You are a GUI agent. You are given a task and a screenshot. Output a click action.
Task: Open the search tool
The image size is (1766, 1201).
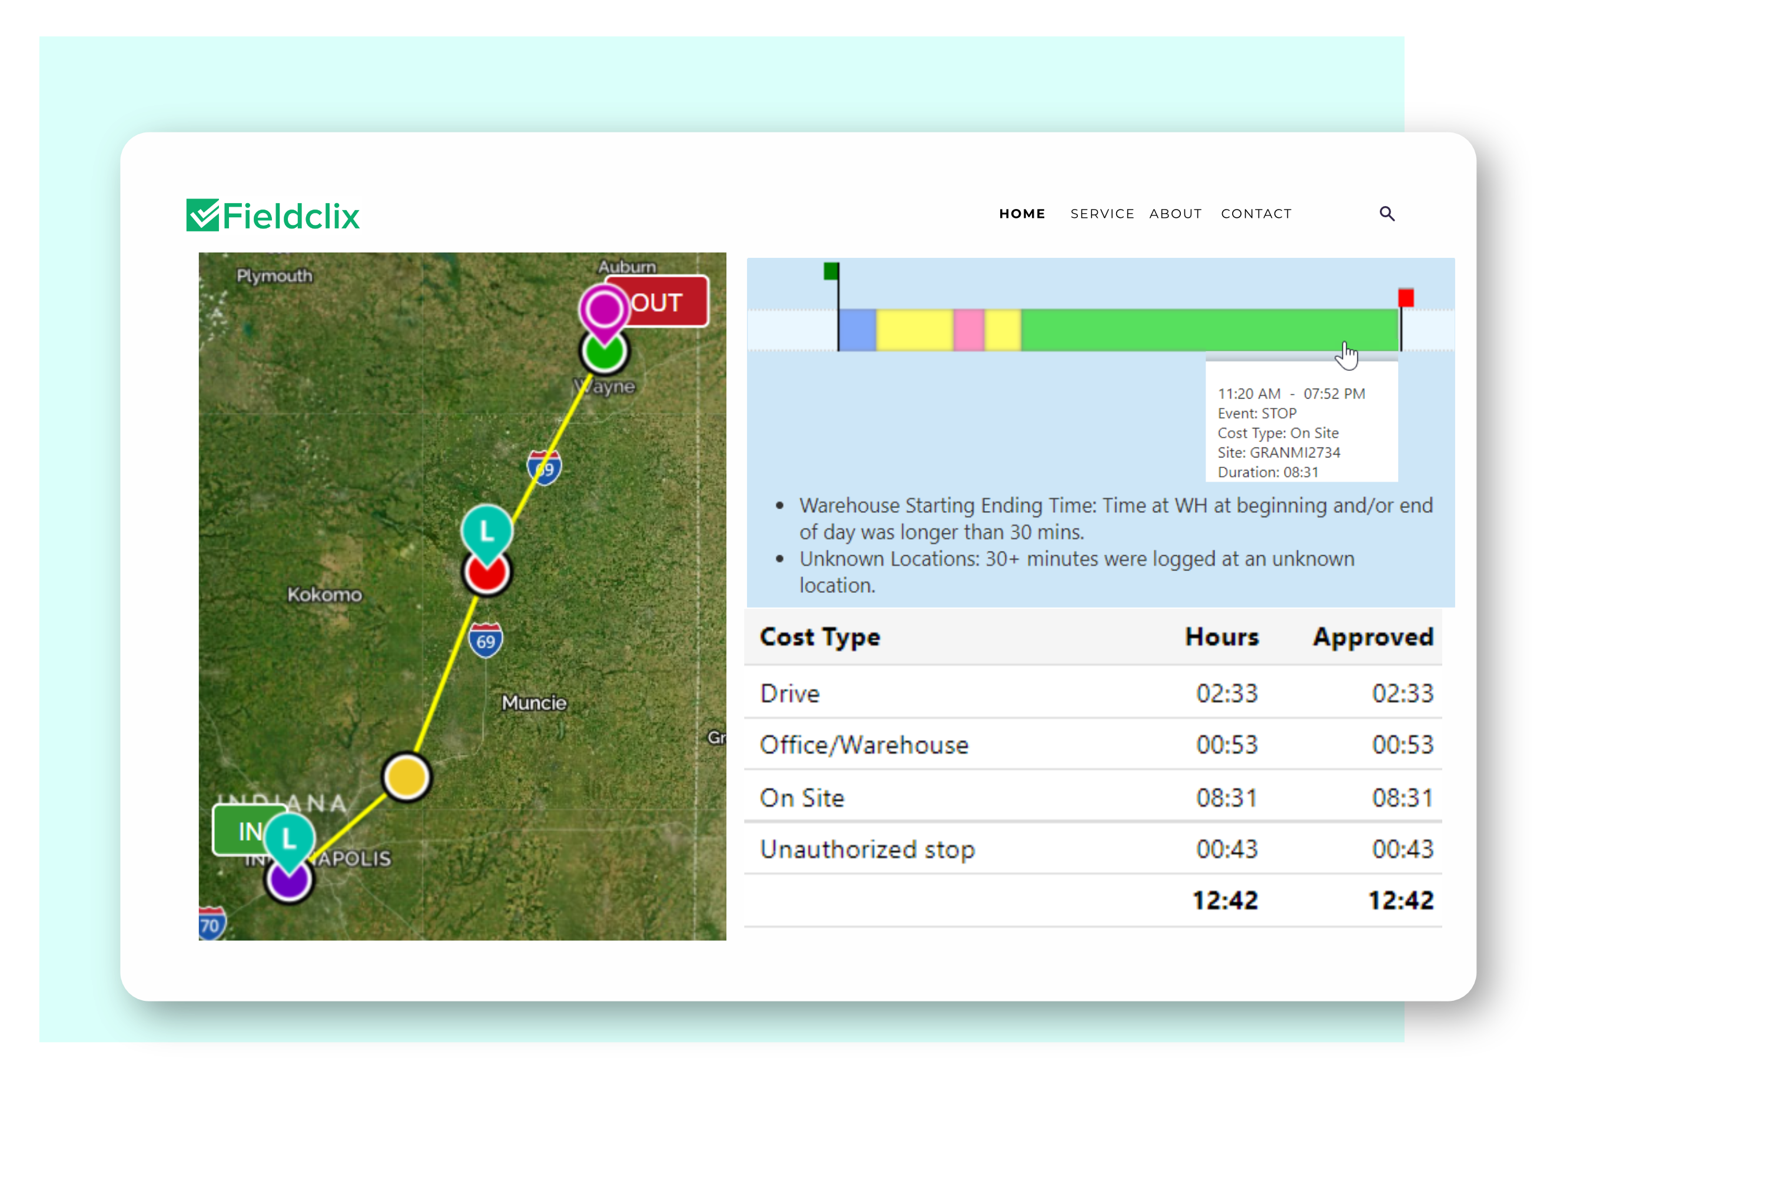coord(1387,214)
